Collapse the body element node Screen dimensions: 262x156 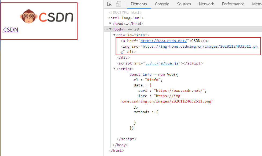coord(110,29)
